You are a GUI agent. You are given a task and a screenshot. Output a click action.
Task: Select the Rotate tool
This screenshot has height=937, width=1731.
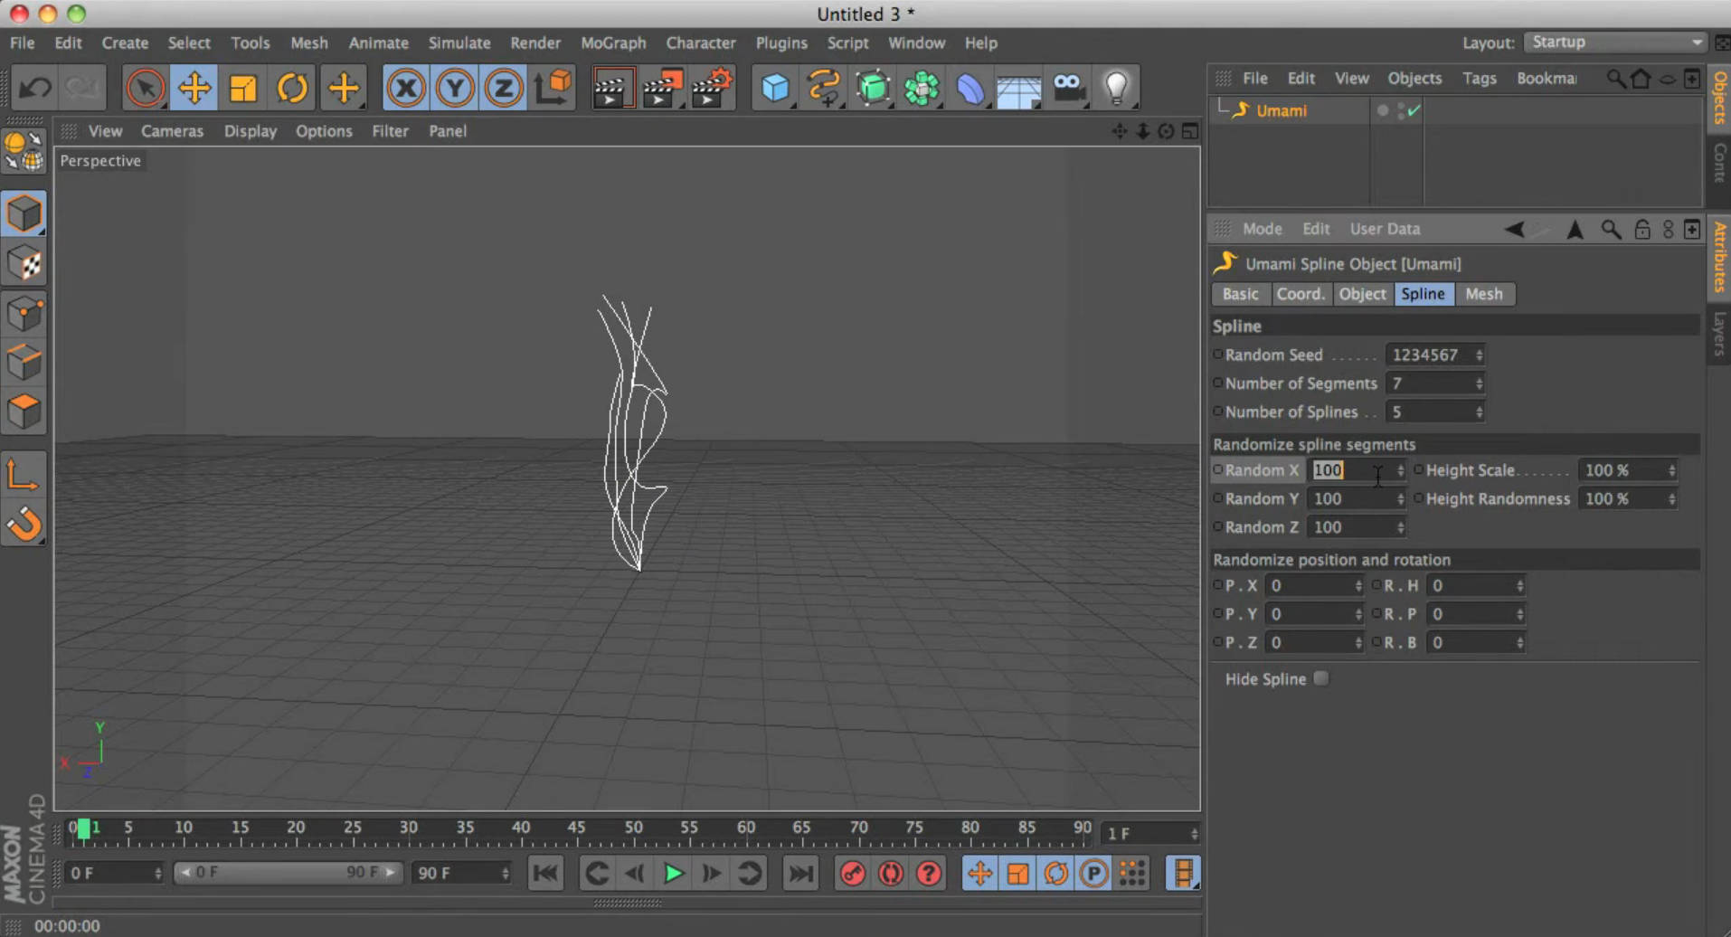tap(291, 87)
